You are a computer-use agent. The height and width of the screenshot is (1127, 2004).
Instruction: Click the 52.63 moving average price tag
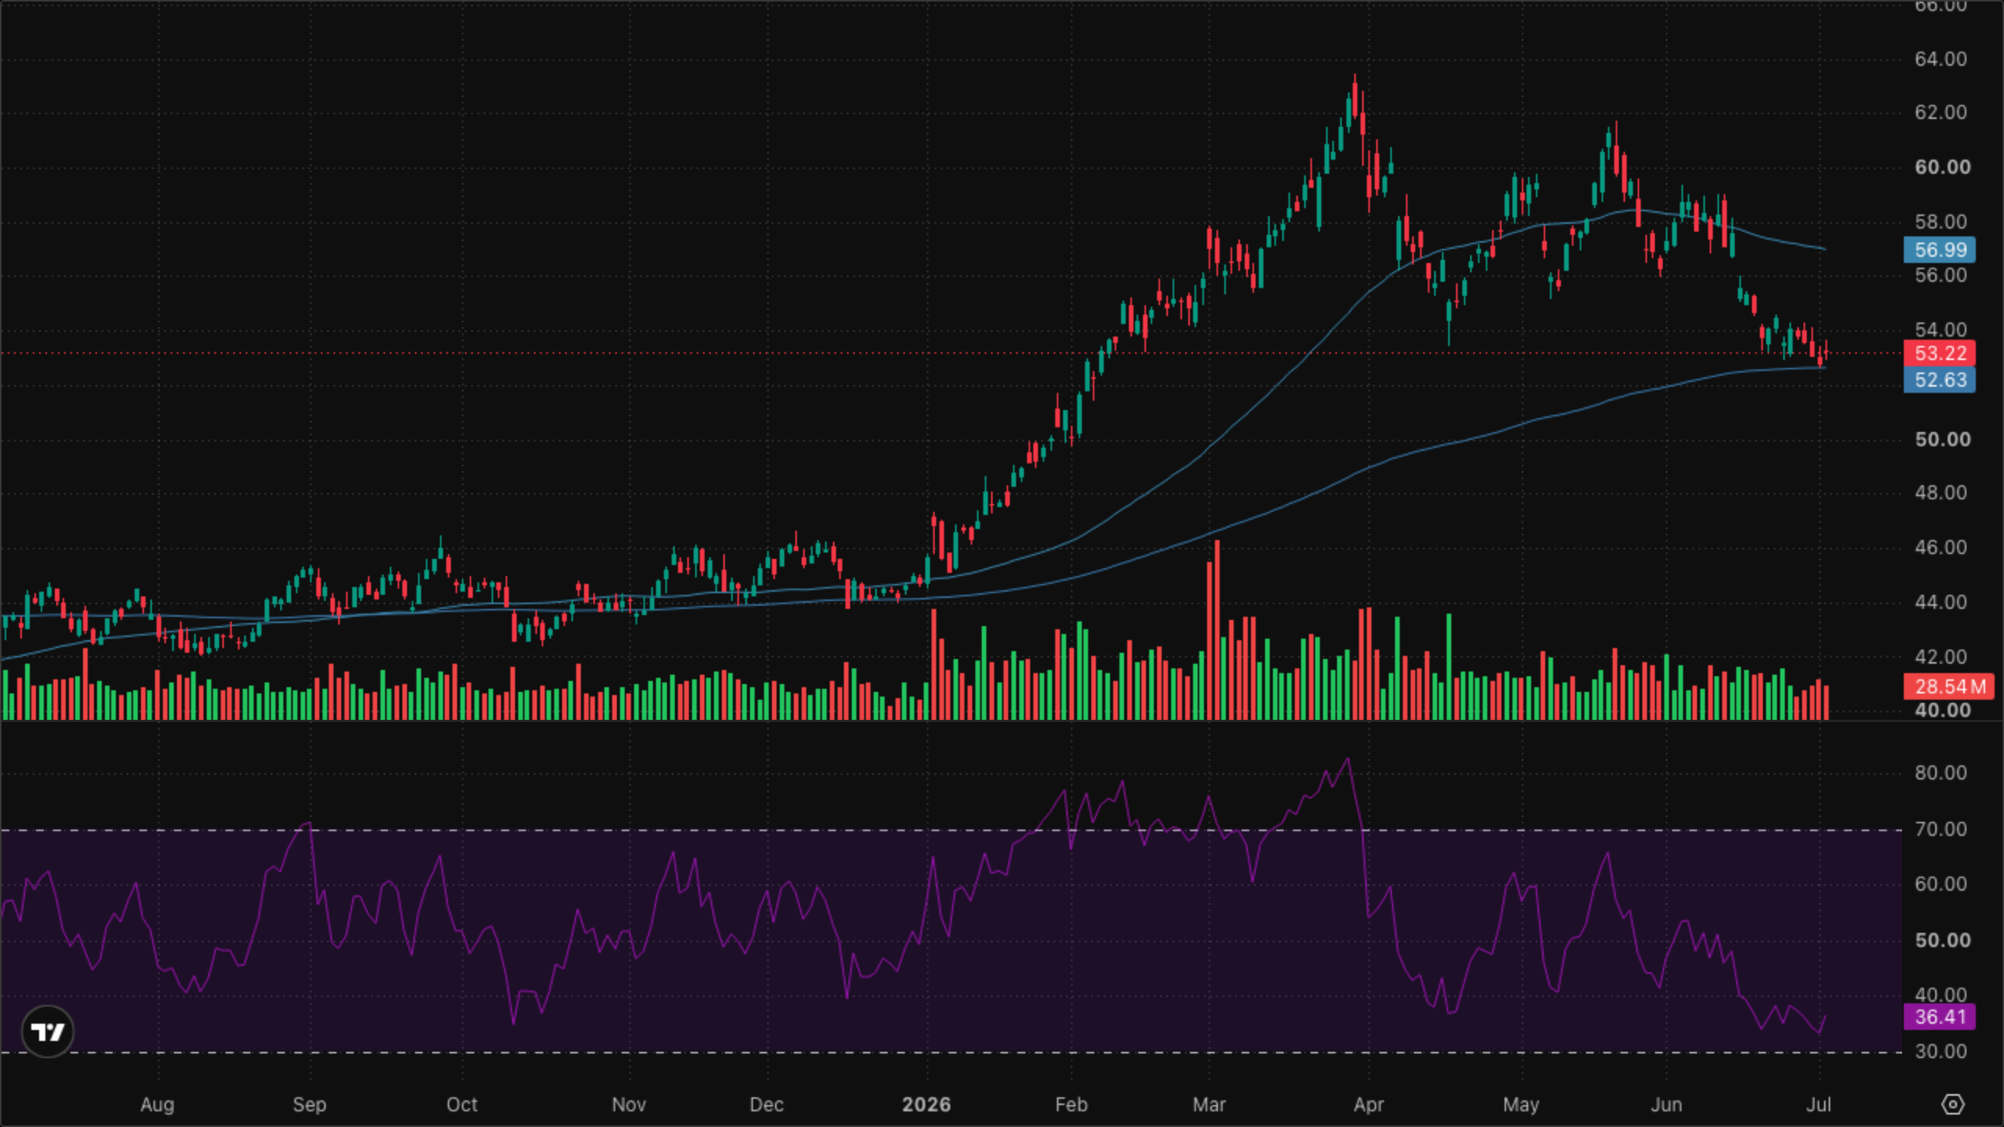[1940, 380]
